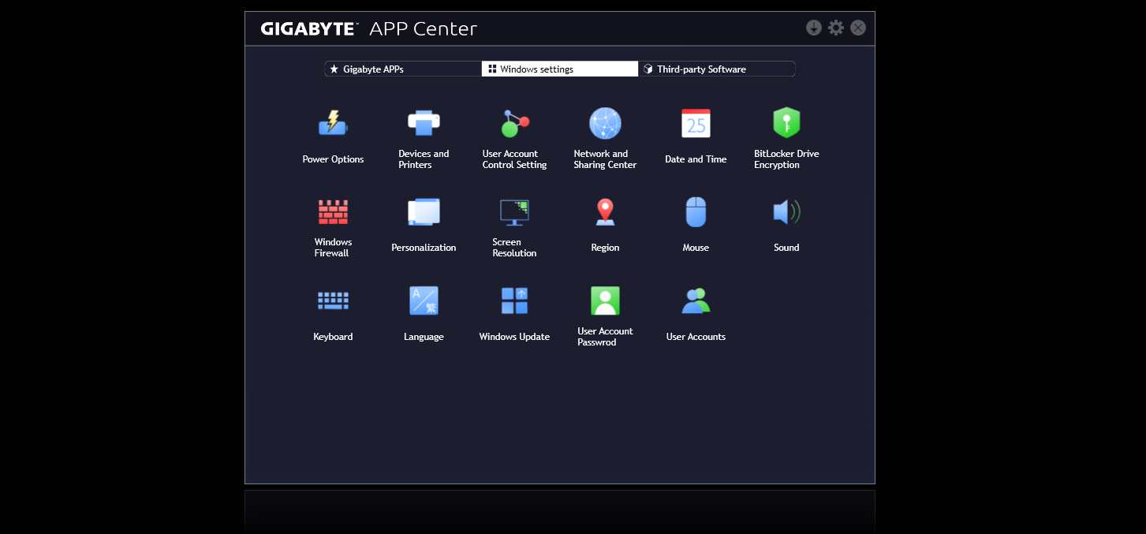Open Network and Sharing Center

click(605, 124)
